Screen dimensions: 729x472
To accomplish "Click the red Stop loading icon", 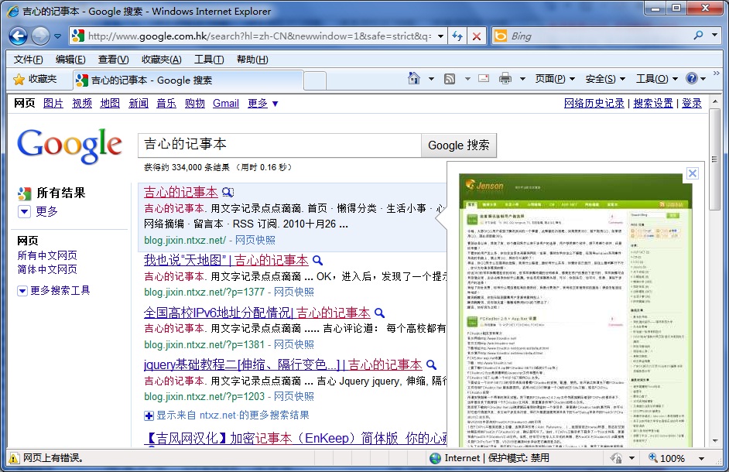I will pos(477,36).
